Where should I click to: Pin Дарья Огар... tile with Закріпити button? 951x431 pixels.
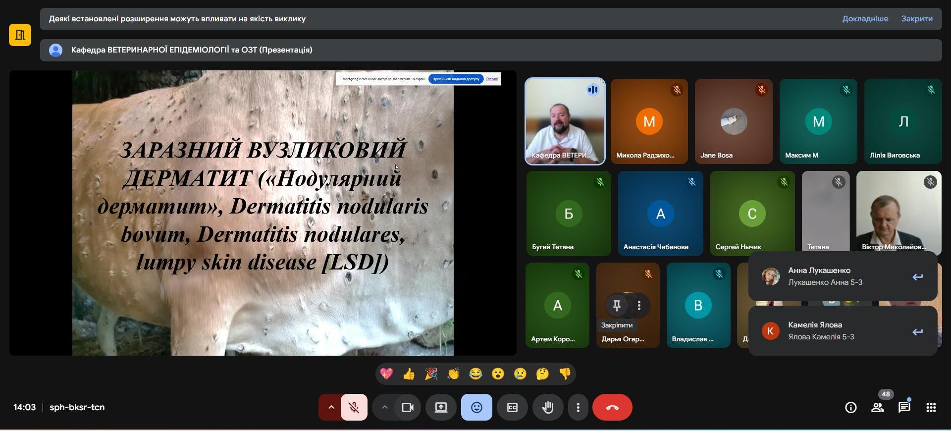(617, 306)
